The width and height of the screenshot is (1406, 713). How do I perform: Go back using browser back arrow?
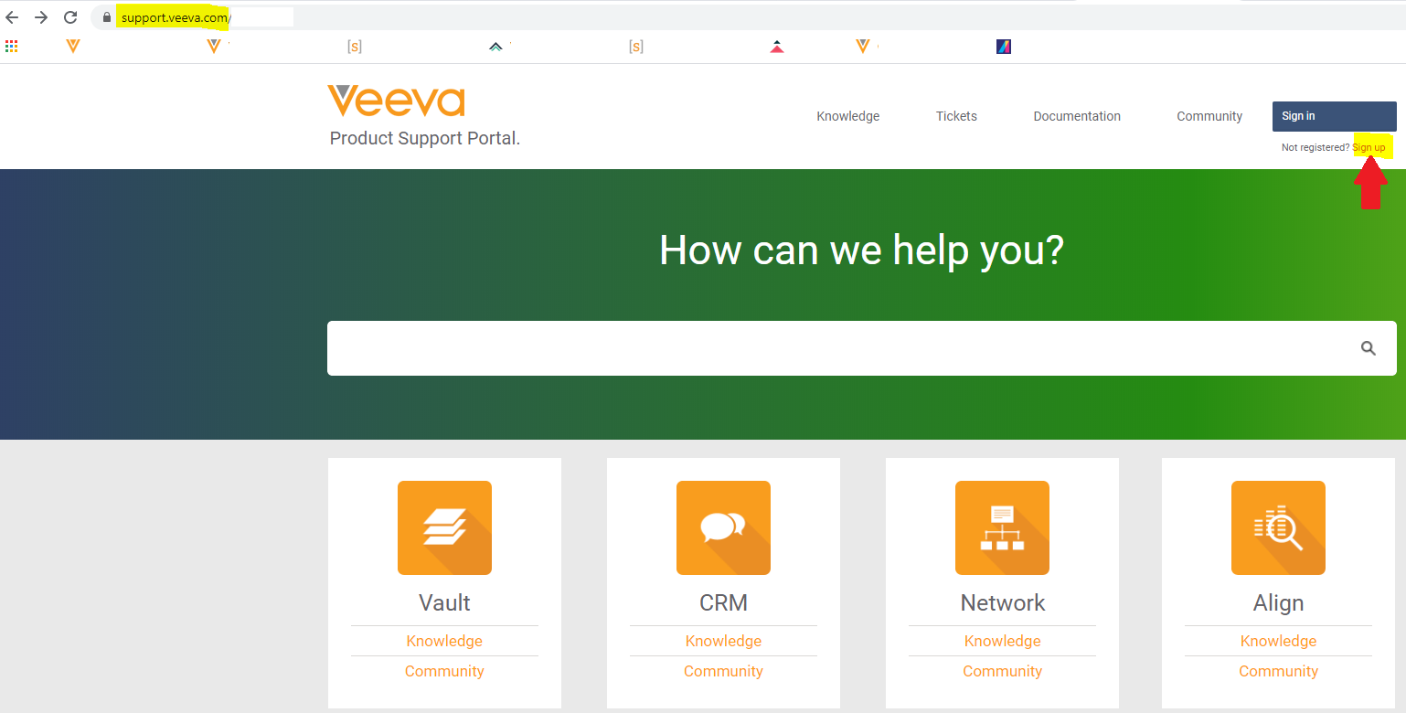(12, 17)
